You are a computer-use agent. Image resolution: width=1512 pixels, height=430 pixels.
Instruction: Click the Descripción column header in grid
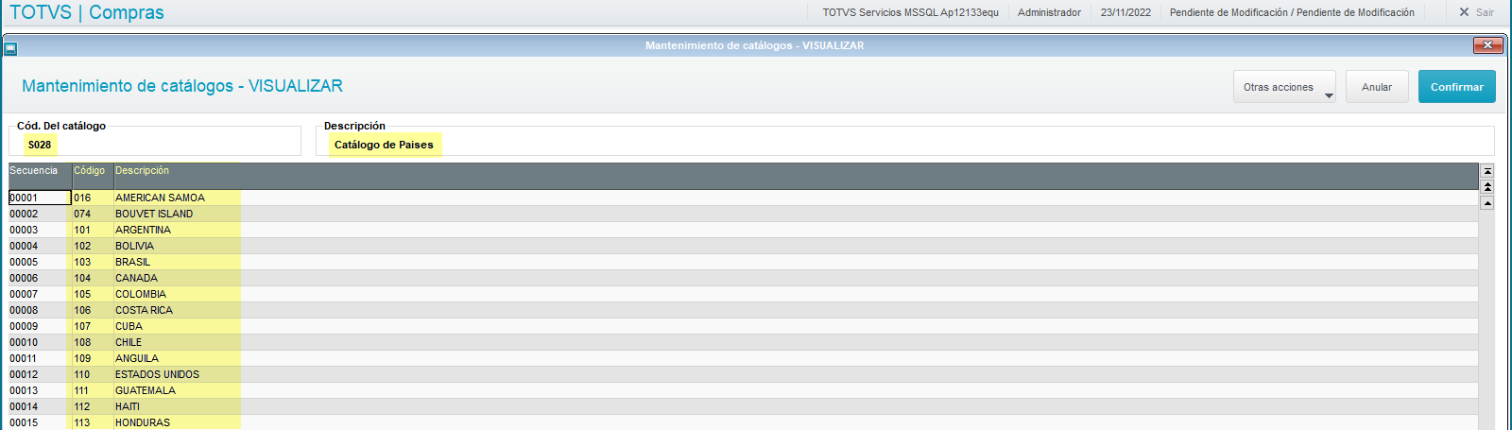143,171
